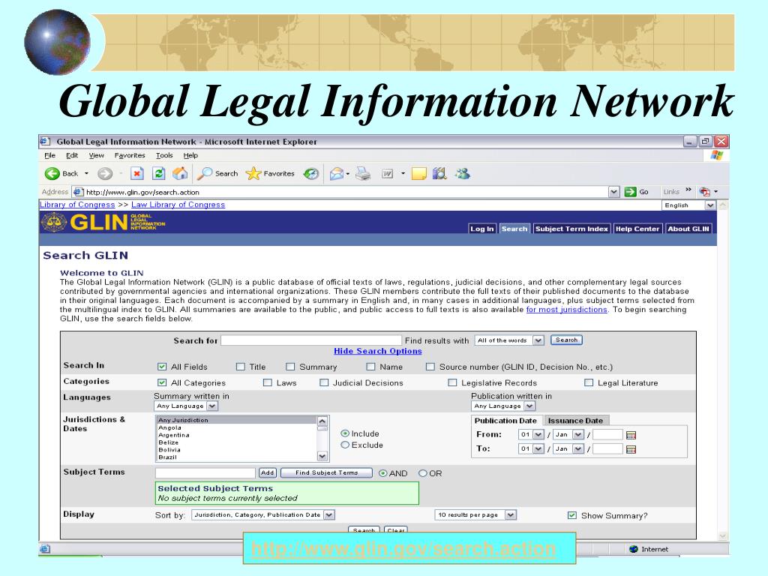Select the Exclude radio button
The height and width of the screenshot is (576, 768).
pyautogui.click(x=345, y=445)
